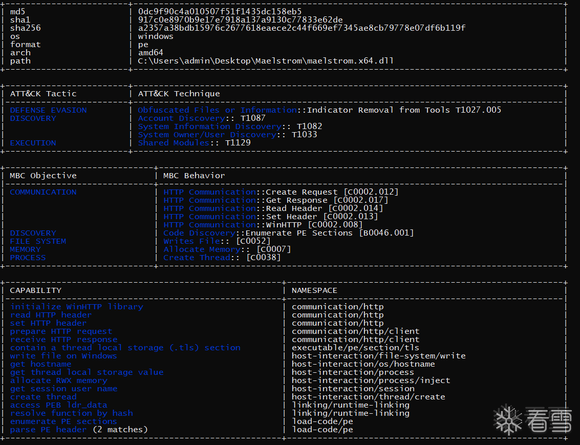The image size is (580, 445).
Task: Click the initialize WinHTTP library capability
Action: (x=76, y=307)
